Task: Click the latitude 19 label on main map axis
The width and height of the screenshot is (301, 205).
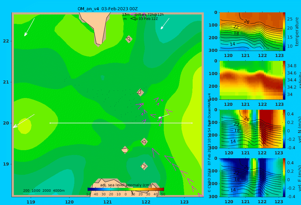Action: coord(6,164)
